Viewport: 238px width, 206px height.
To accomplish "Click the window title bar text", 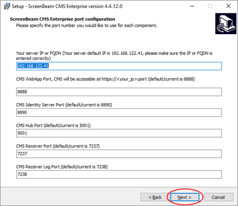I will (x=67, y=6).
